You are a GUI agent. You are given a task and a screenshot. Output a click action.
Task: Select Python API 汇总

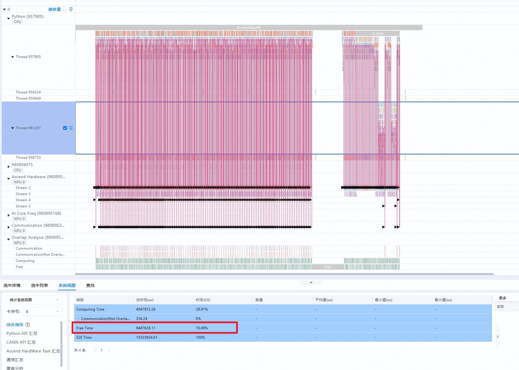(22, 333)
